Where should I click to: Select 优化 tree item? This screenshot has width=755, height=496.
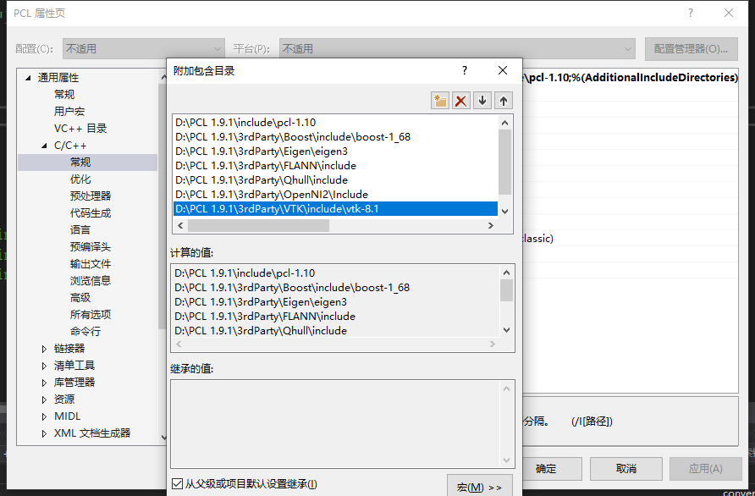coord(80,179)
